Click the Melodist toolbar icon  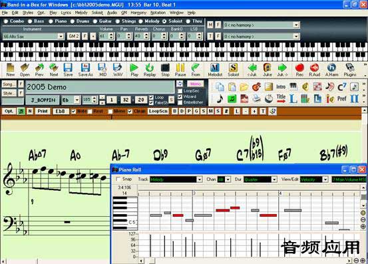(215, 70)
